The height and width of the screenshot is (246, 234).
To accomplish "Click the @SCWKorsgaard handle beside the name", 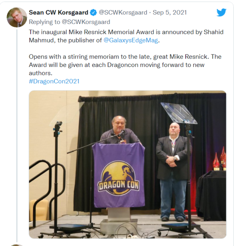I will [x=123, y=12].
